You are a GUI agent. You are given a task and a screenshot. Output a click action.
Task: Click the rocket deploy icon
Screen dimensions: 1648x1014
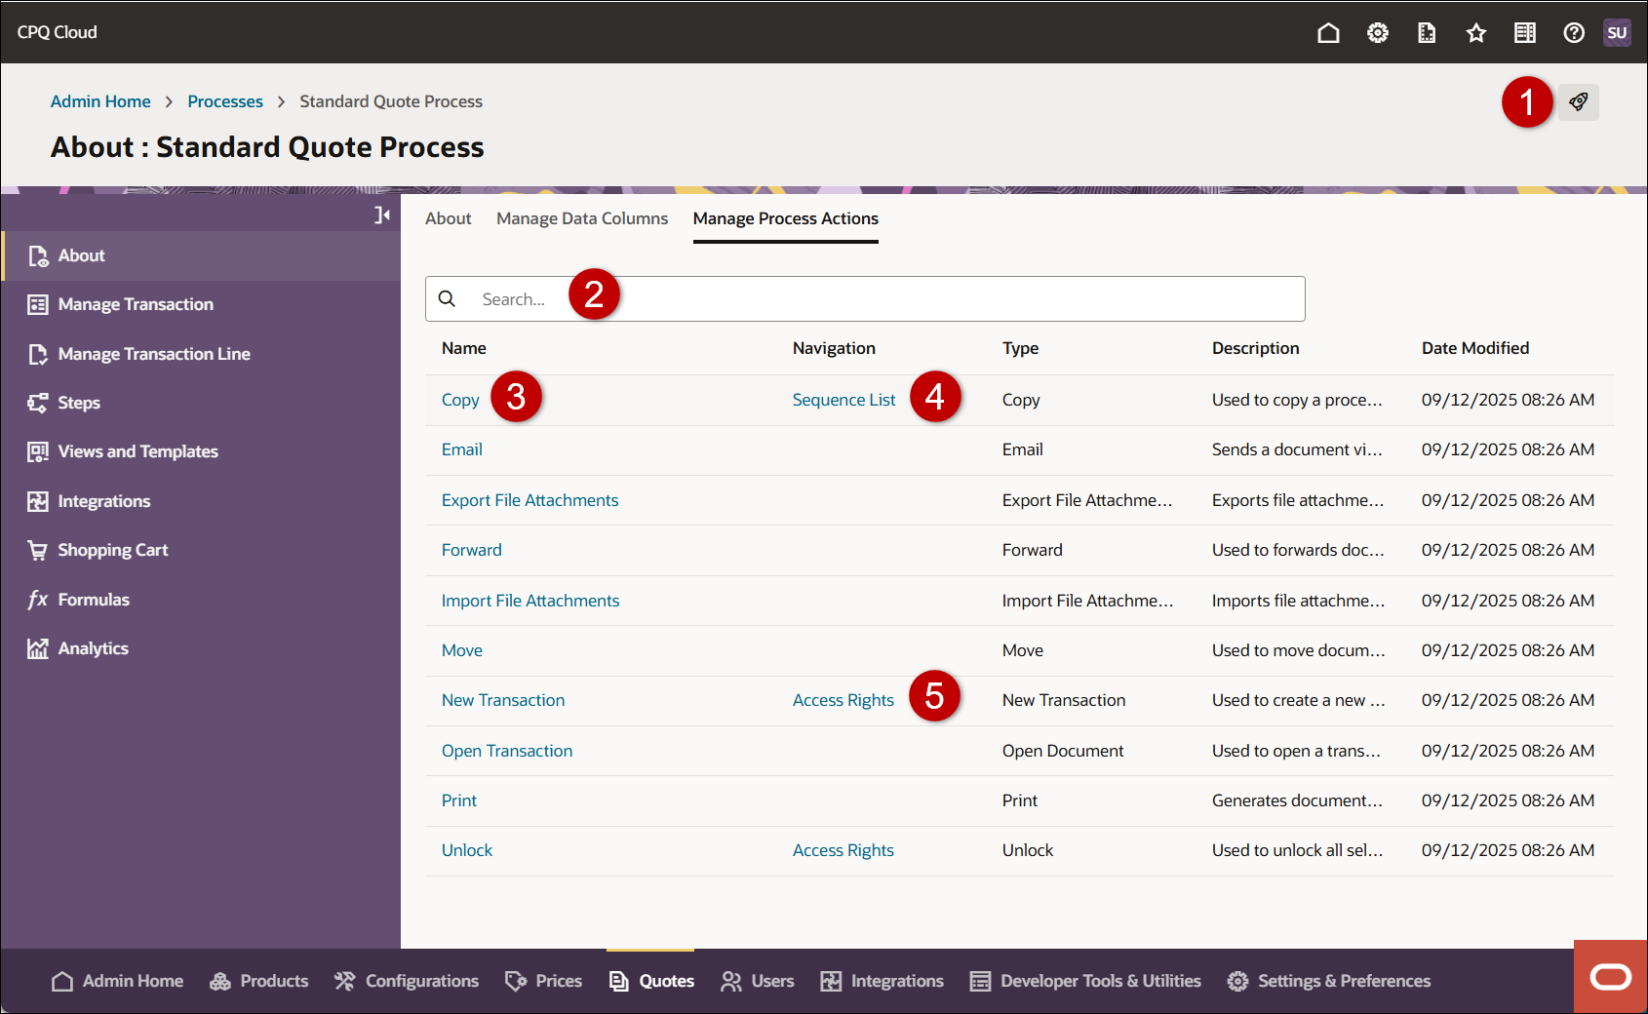[x=1578, y=102]
